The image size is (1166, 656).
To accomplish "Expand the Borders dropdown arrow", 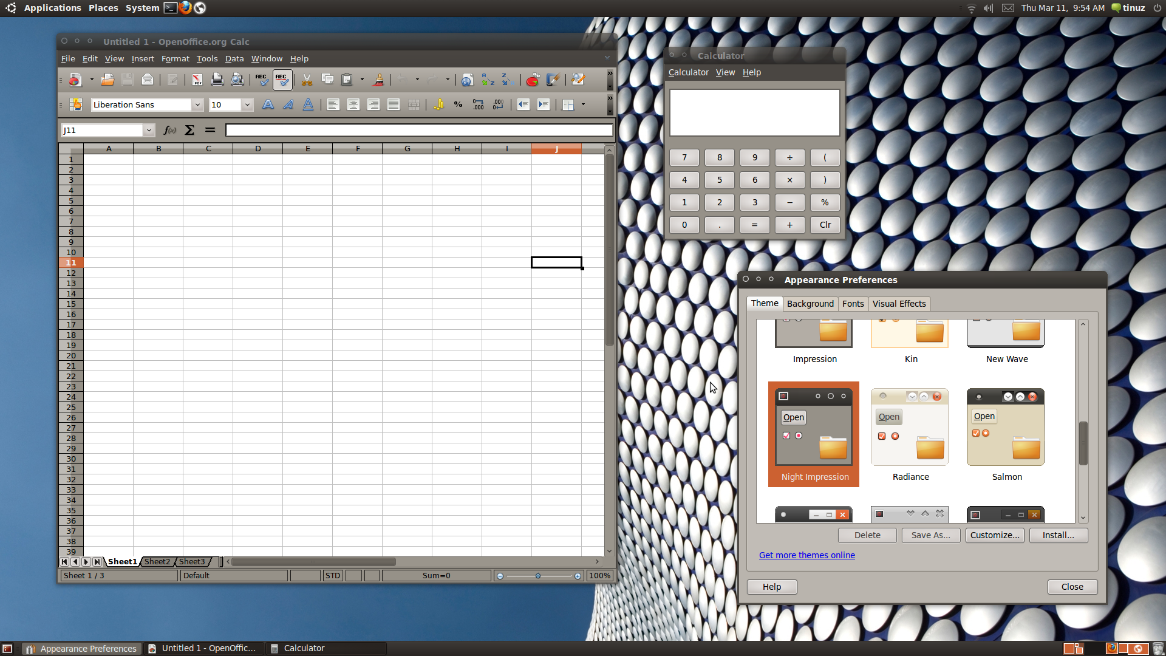I will [583, 104].
